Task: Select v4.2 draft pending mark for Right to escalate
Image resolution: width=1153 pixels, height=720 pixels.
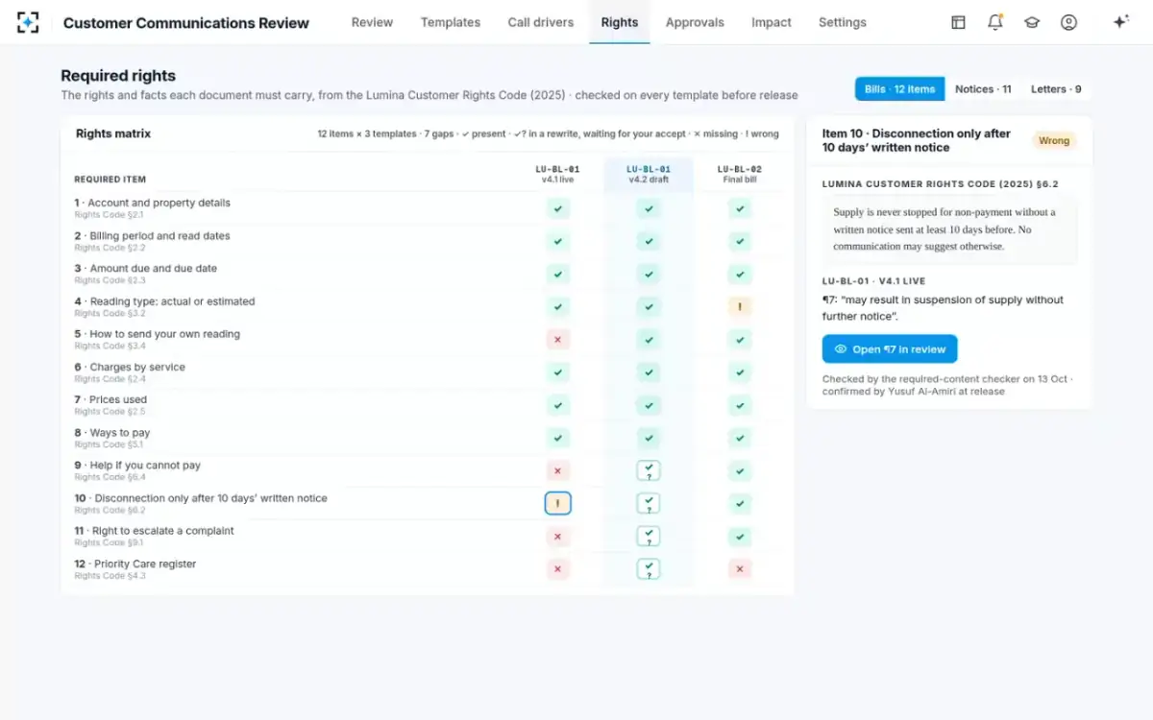Action: 649,536
